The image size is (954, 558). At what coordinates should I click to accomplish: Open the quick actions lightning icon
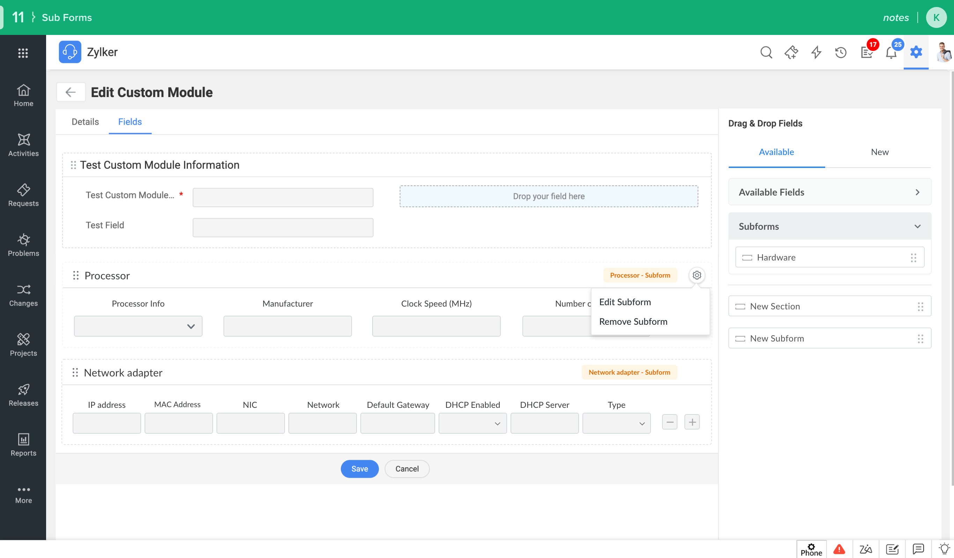(816, 52)
